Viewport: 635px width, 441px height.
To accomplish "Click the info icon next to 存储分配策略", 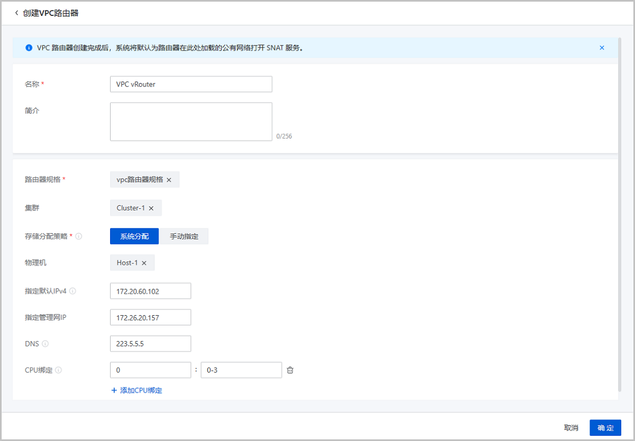I will pyautogui.click(x=77, y=236).
